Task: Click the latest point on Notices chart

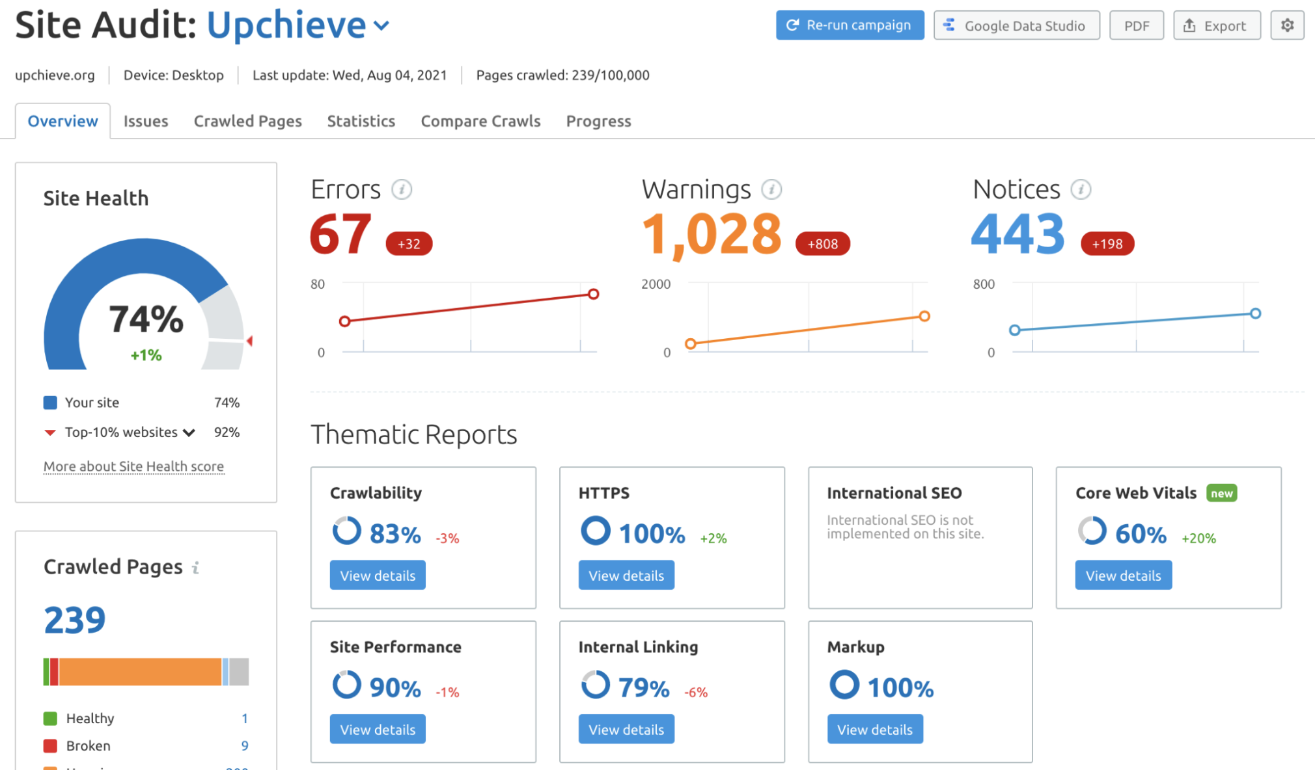Action: click(x=1255, y=313)
